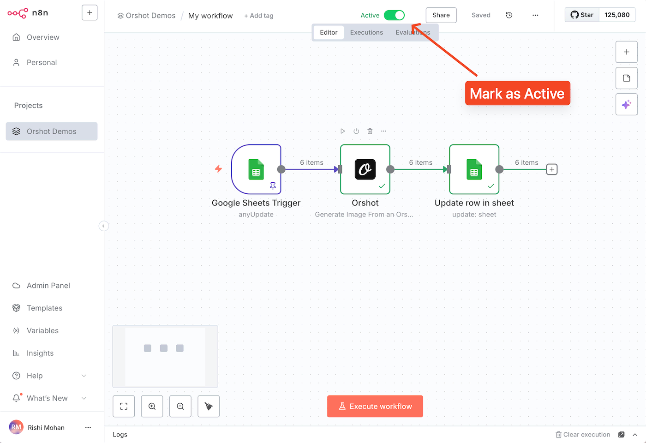The width and height of the screenshot is (646, 443).
Task: Click the GitHub Star button
Action: point(582,15)
